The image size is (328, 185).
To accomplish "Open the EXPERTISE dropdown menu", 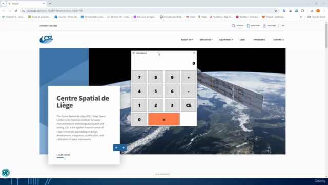I will point(206,40).
